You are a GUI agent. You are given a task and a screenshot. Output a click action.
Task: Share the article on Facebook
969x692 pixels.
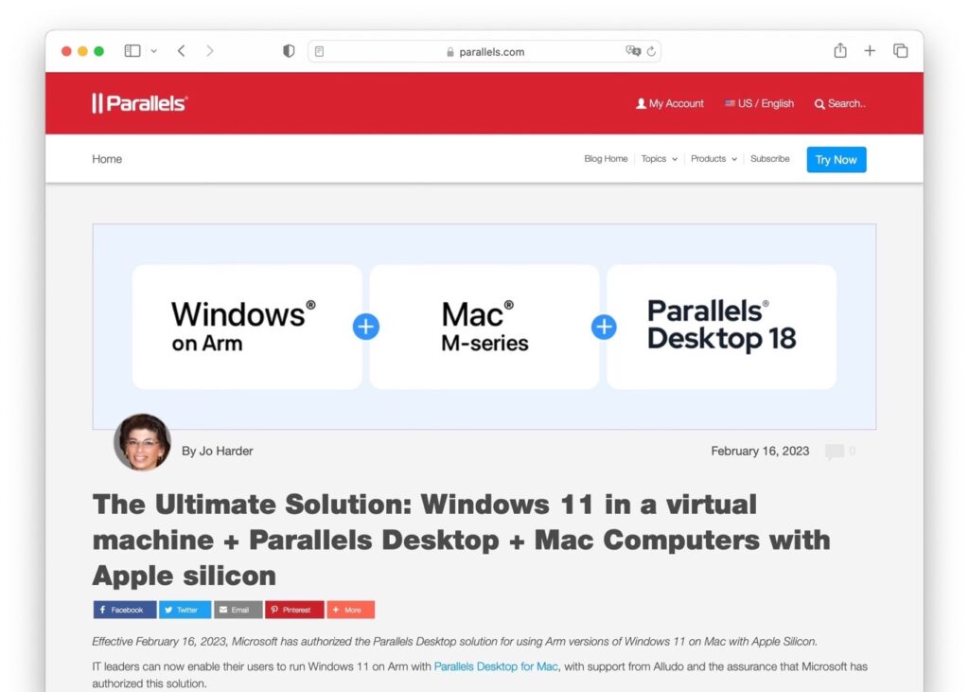click(x=124, y=609)
